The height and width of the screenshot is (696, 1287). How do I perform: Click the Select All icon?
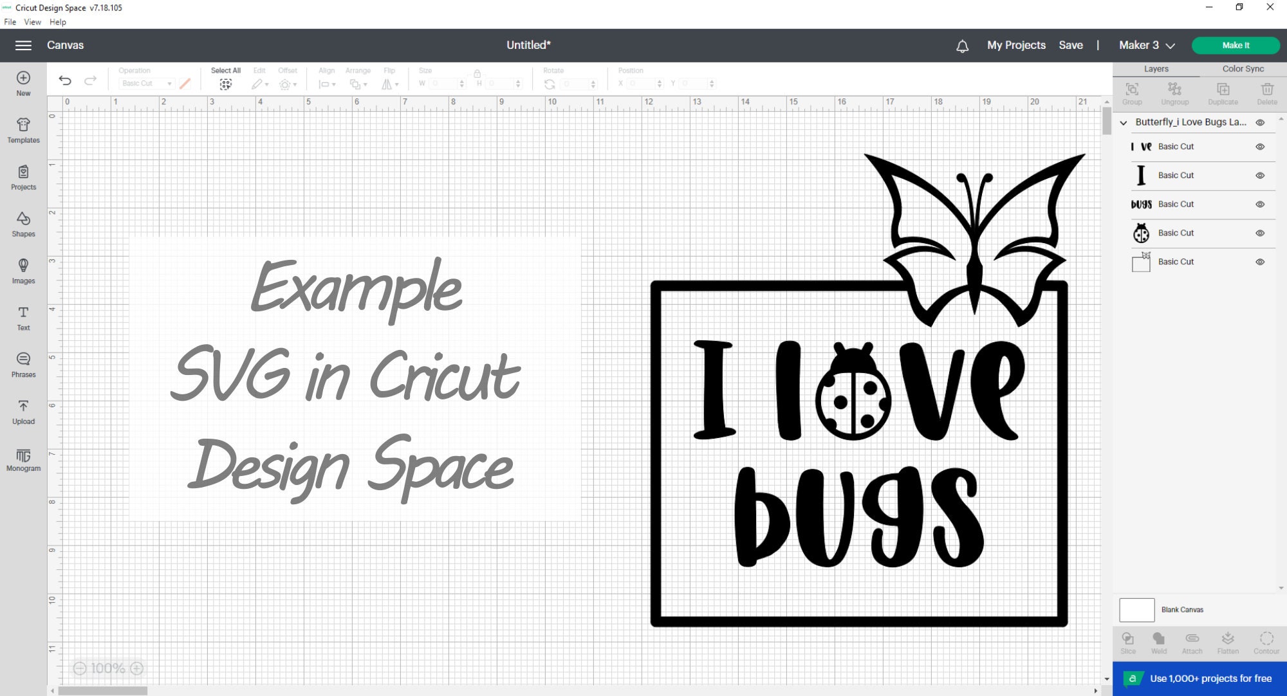(x=226, y=84)
